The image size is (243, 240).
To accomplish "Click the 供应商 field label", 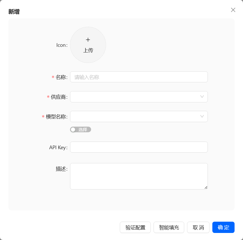I will (x=59, y=97).
